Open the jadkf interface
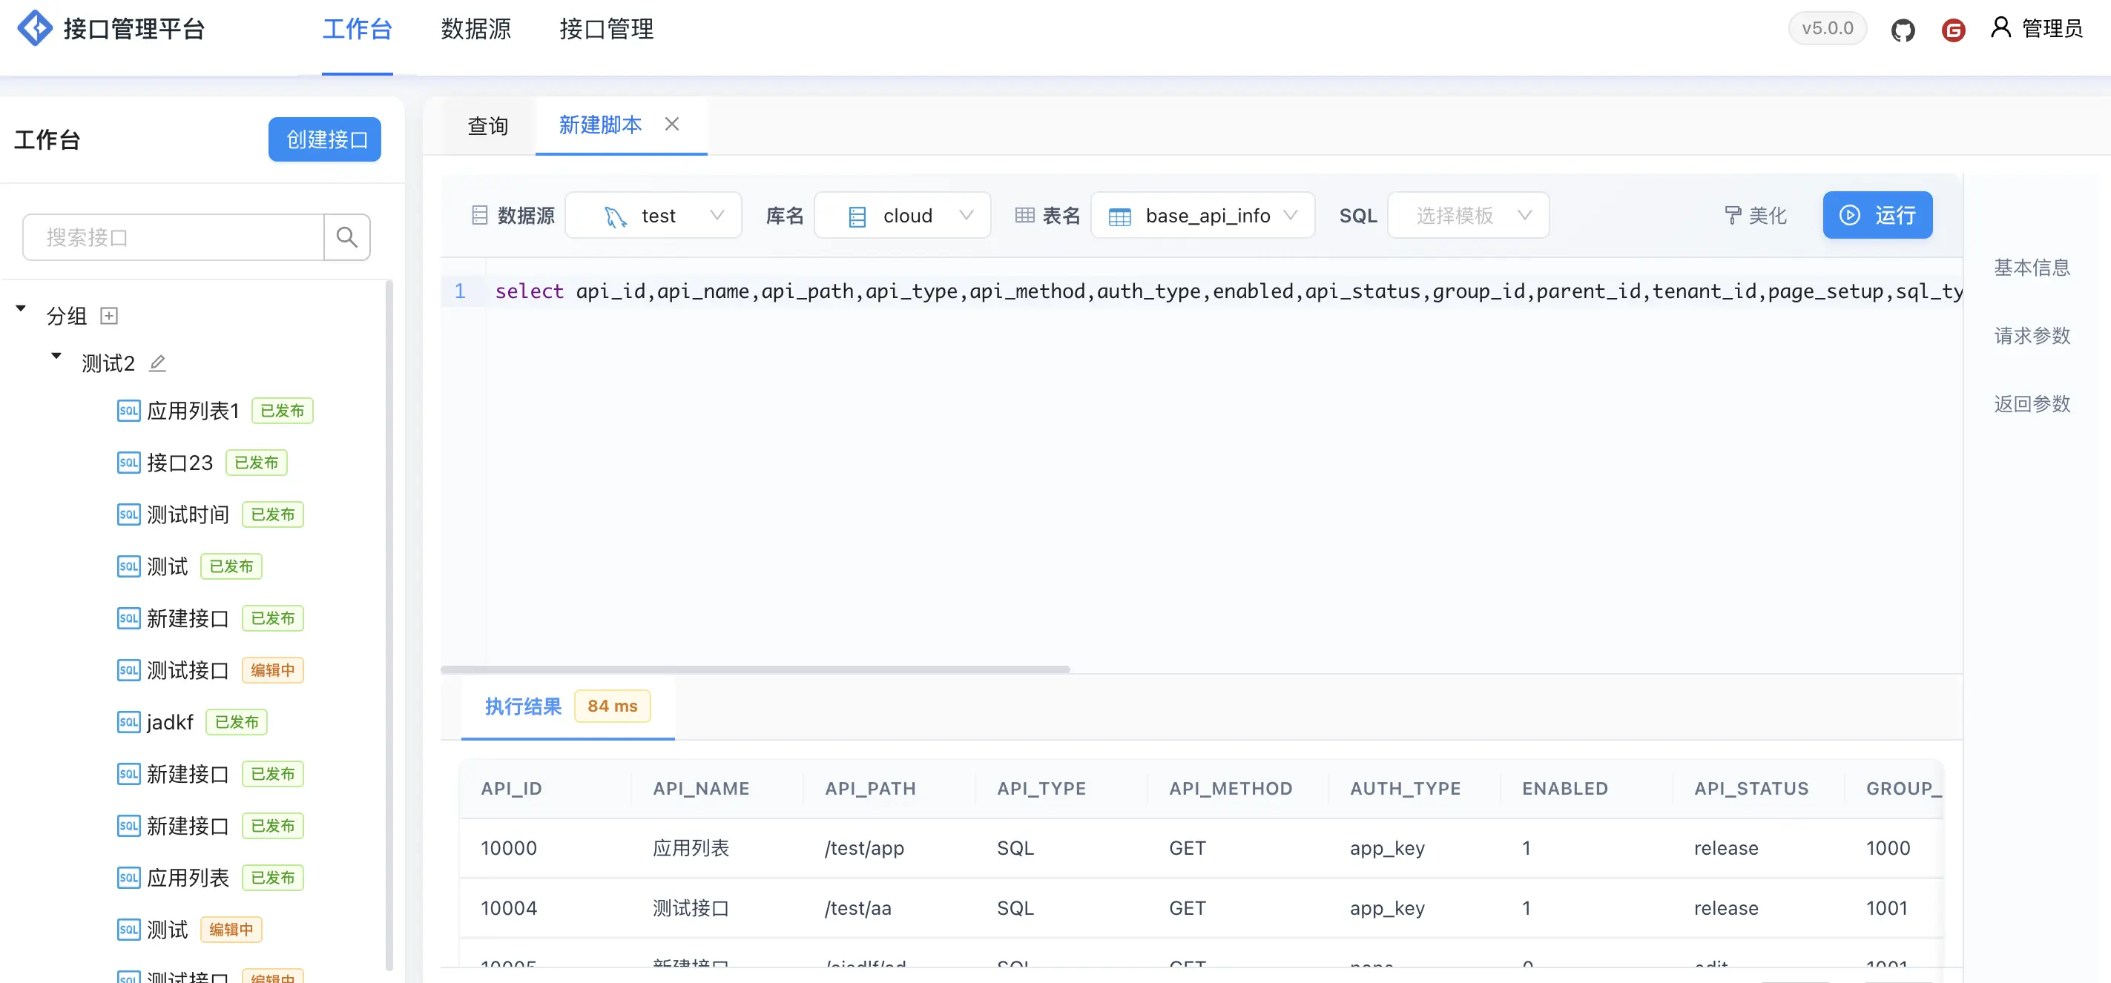Screen dimensions: 2111x983 [x=170, y=722]
